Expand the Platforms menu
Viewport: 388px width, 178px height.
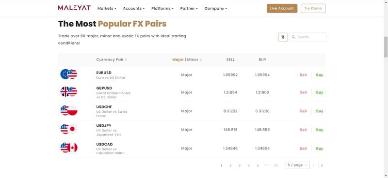tap(162, 8)
